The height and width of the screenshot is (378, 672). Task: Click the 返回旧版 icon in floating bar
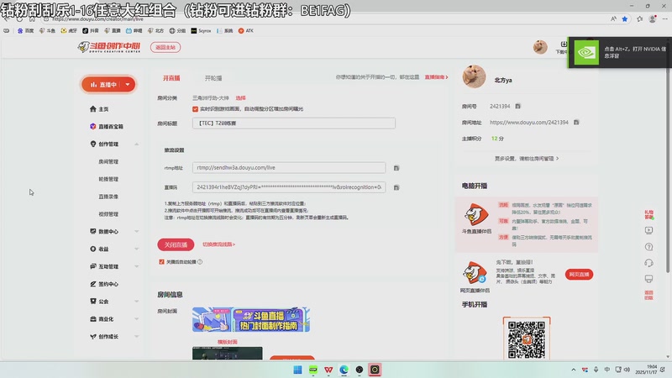(x=648, y=295)
